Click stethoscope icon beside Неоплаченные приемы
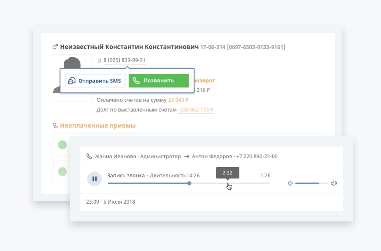Viewport: 381px width, 251px height. pos(55,125)
